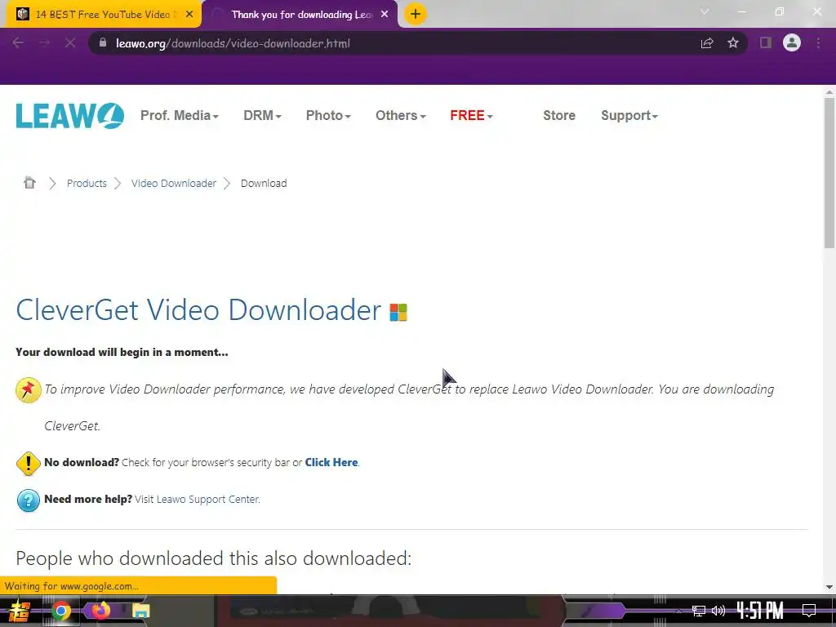Expand the DRM menu
This screenshot has width=836, height=627.
click(262, 116)
